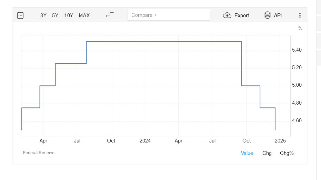Click the API text label
This screenshot has height=180, width=321.
pyautogui.click(x=278, y=15)
